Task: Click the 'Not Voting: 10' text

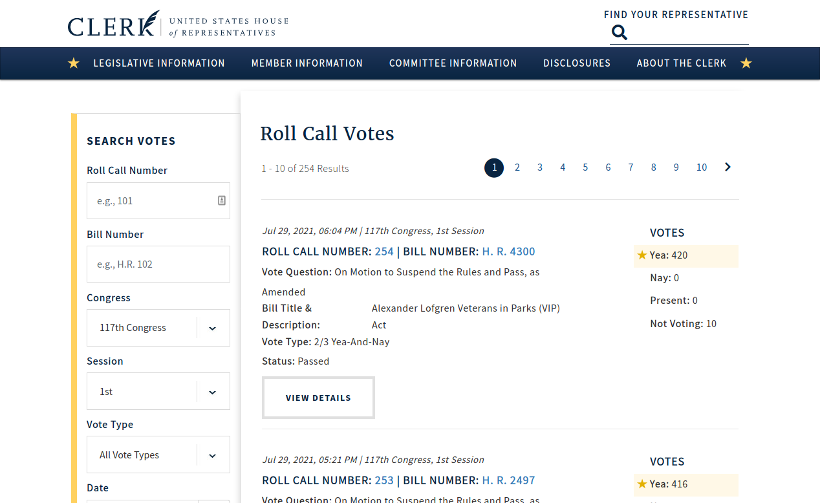Action: click(684, 324)
